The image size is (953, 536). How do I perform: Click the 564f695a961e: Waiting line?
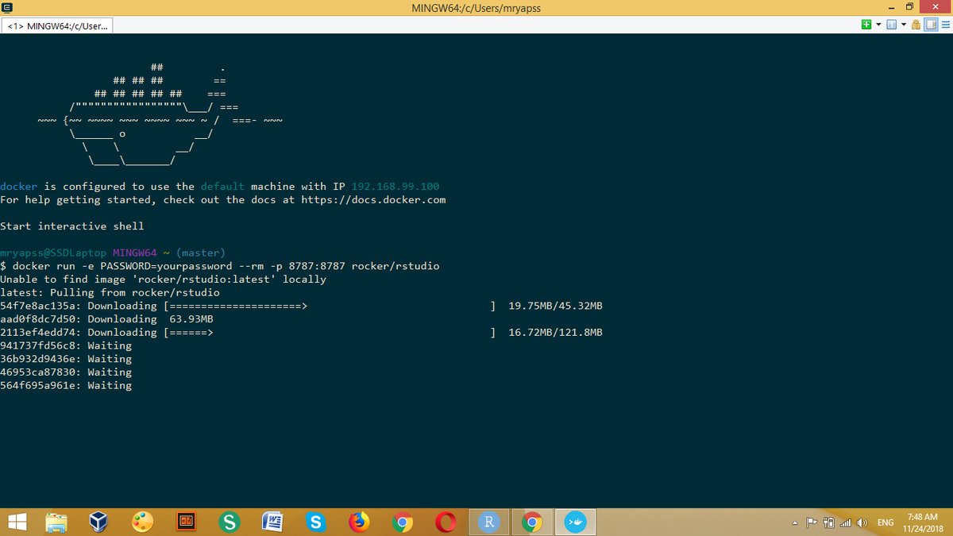66,385
